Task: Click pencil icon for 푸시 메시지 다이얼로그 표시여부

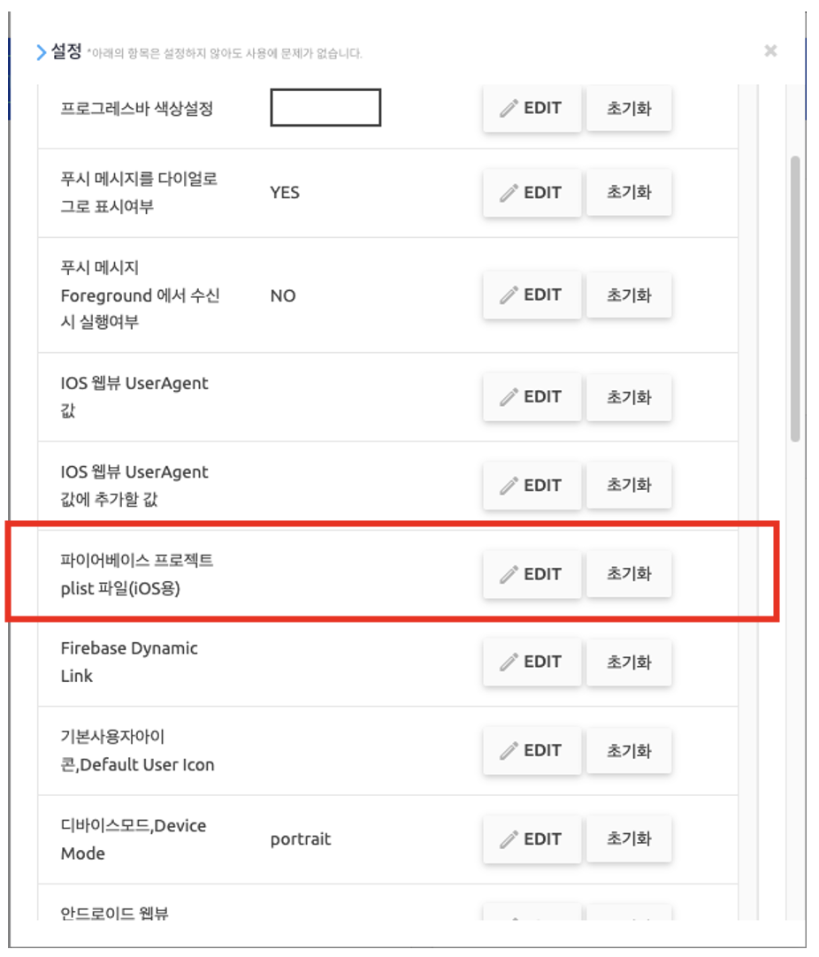Action: [x=509, y=193]
